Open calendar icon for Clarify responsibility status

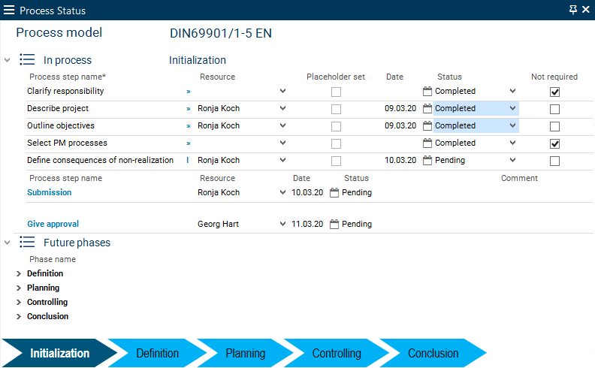point(427,91)
